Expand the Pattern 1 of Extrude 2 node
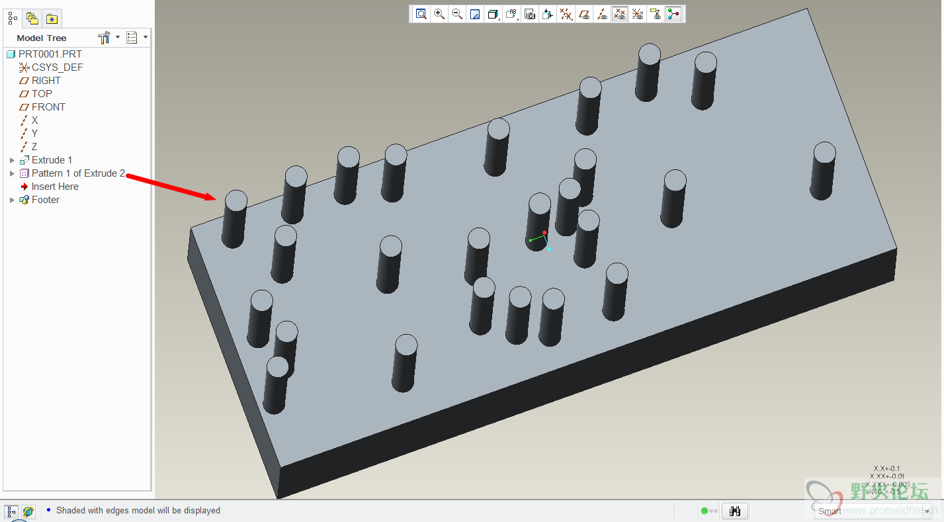Screen dimensions: 944x522 tap(12, 173)
